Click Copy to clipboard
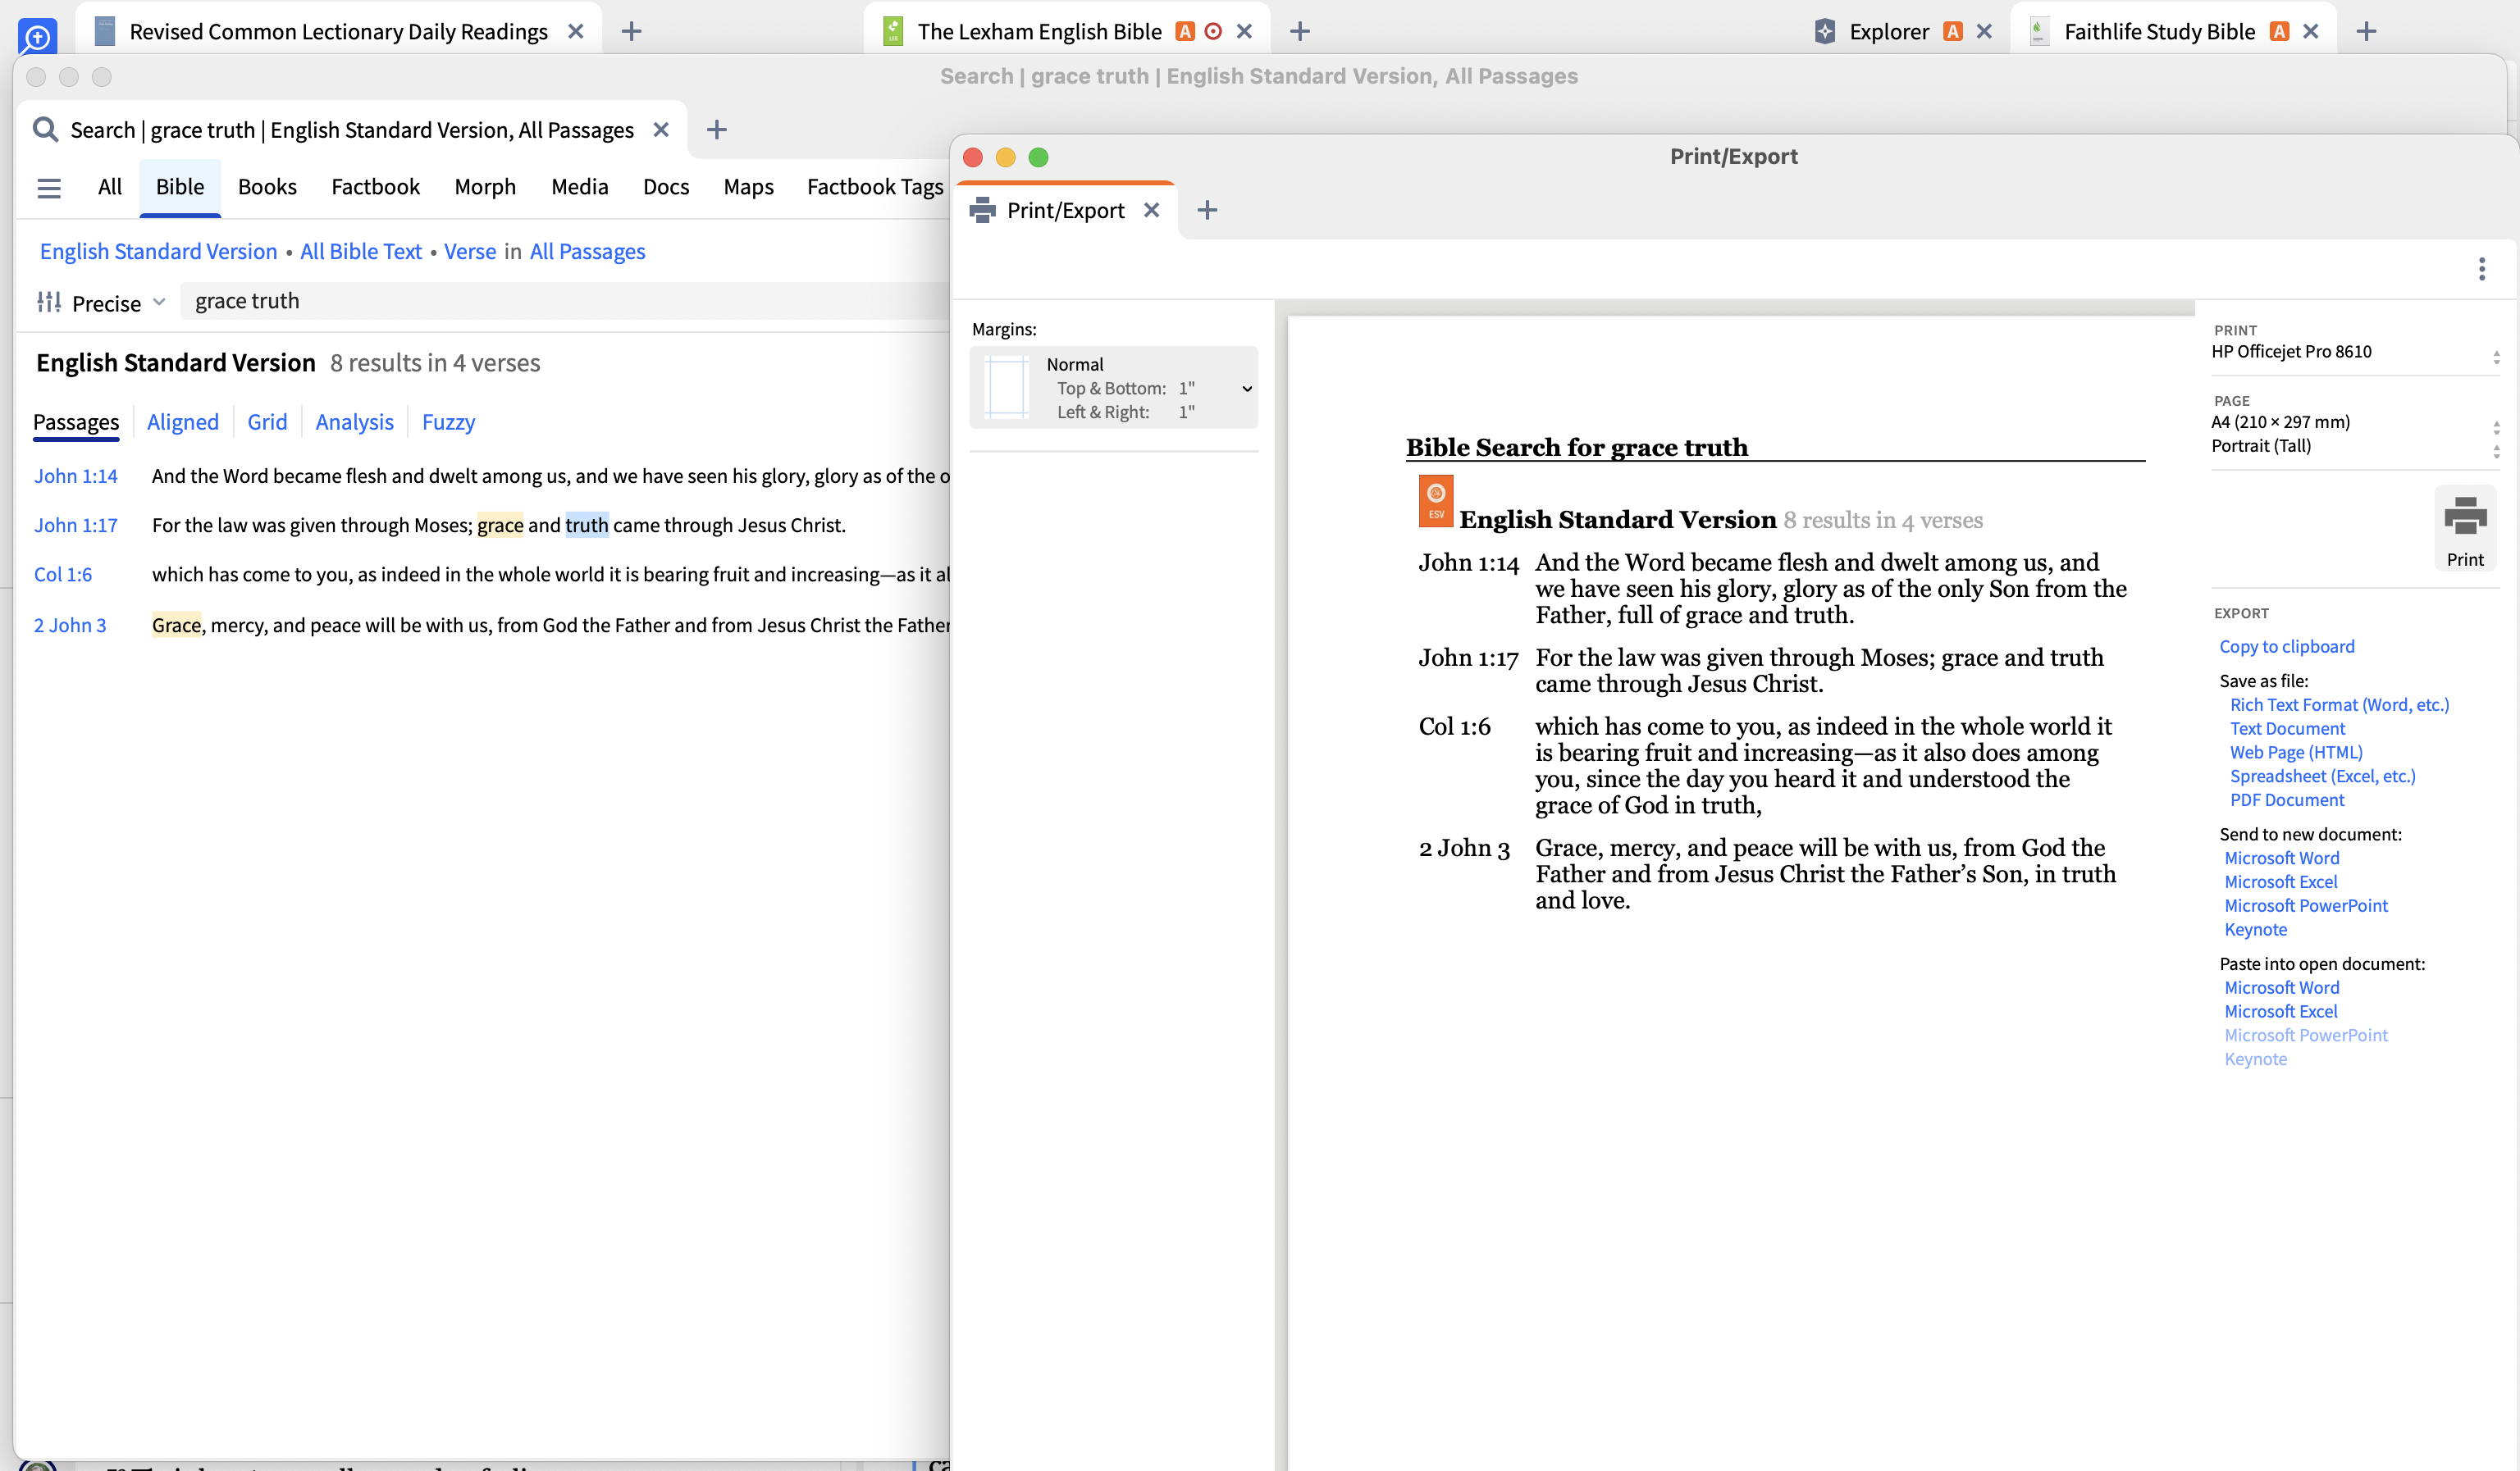Viewport: 2520px width, 1471px height. (x=2287, y=647)
